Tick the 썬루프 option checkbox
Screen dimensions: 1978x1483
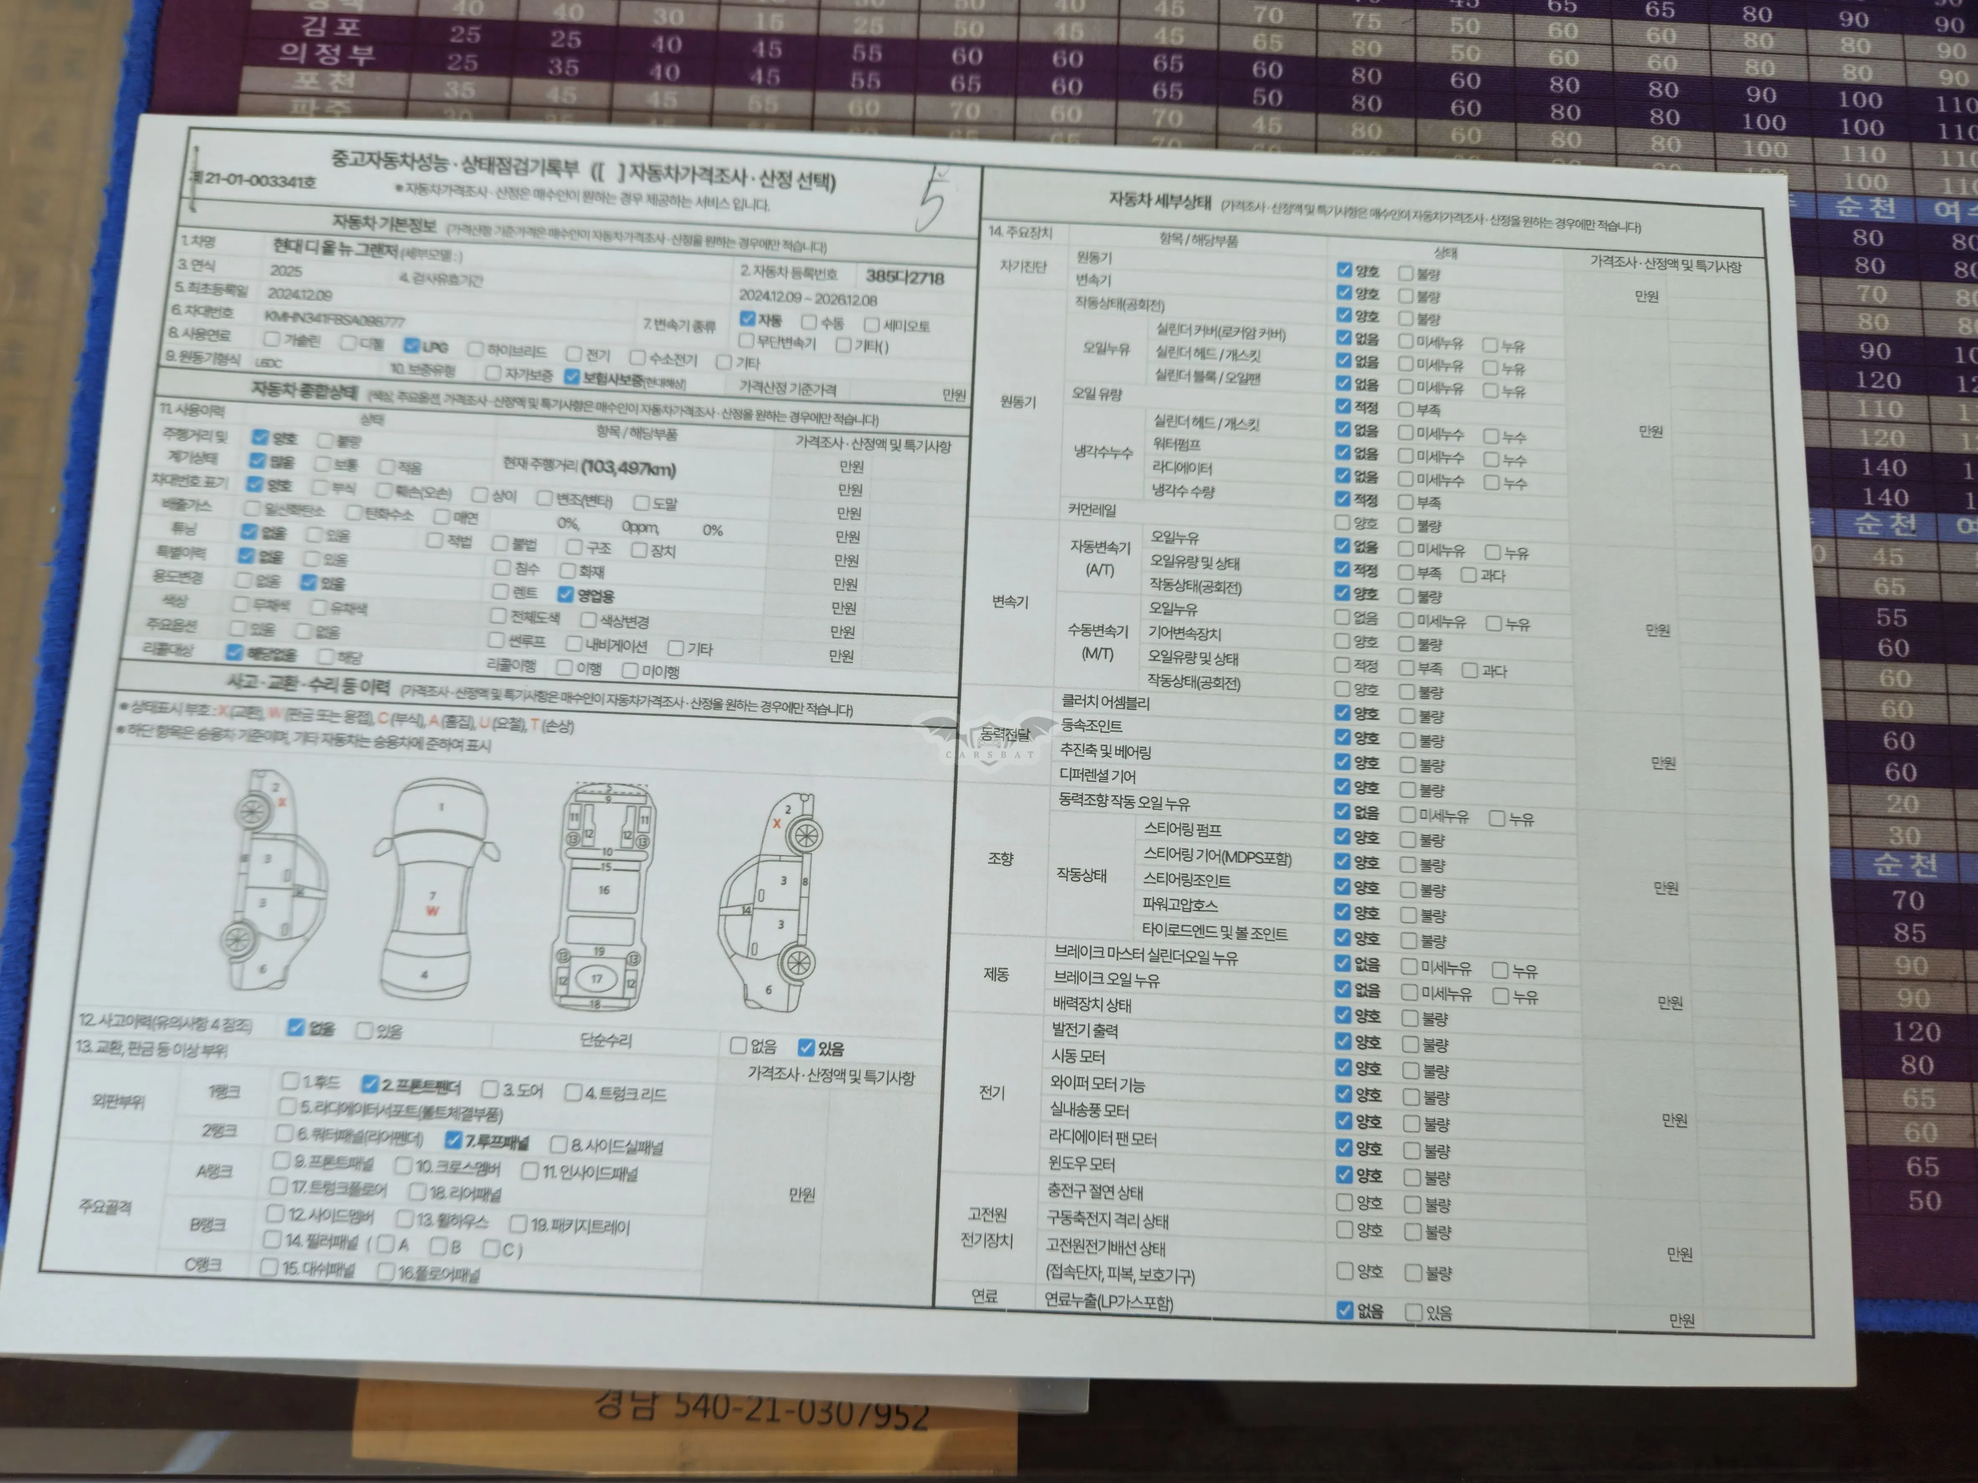[496, 639]
